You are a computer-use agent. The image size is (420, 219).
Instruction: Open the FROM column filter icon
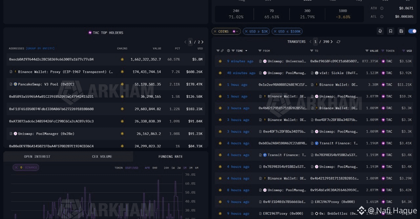pyautogui.click(x=260, y=51)
